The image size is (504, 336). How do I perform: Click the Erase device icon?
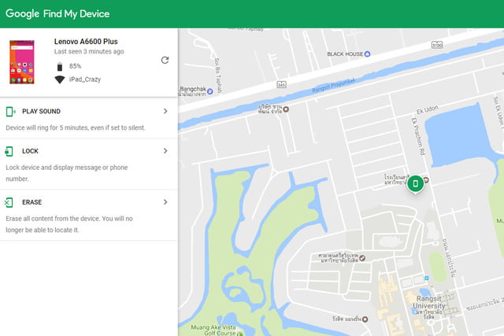coord(9,202)
